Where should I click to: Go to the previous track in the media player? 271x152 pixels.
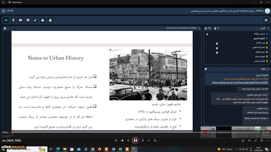[122, 141]
